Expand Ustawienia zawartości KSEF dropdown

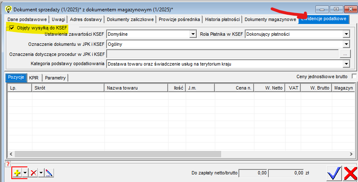point(193,34)
